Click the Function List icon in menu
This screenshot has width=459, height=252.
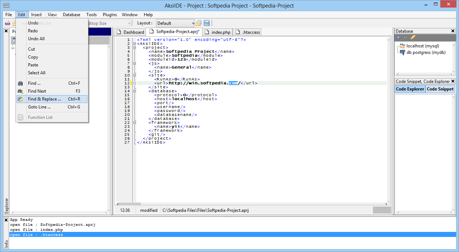point(20,117)
